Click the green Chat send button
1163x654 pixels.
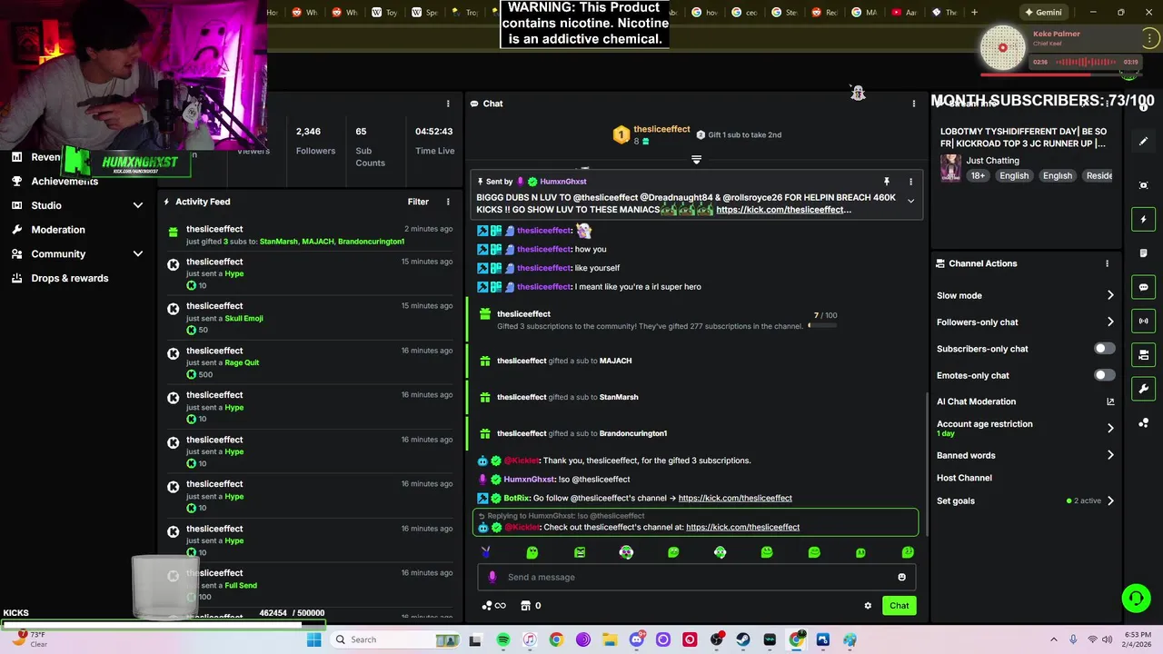click(899, 606)
